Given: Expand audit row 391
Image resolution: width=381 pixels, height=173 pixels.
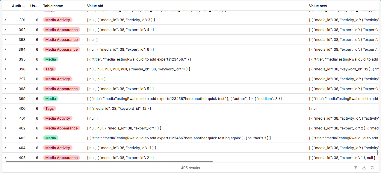Looking at the screenshot, I should [x=5, y=20].
